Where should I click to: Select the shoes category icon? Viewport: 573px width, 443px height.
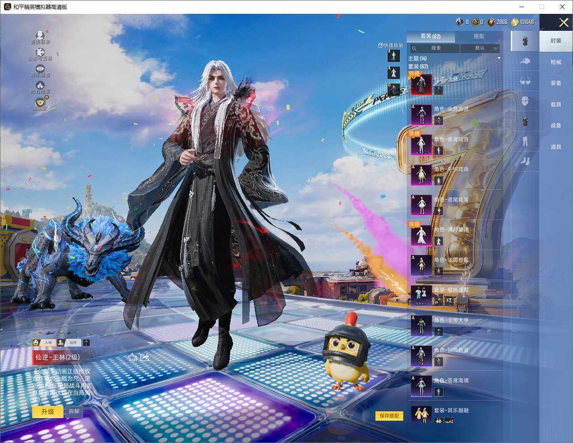pyautogui.click(x=525, y=161)
